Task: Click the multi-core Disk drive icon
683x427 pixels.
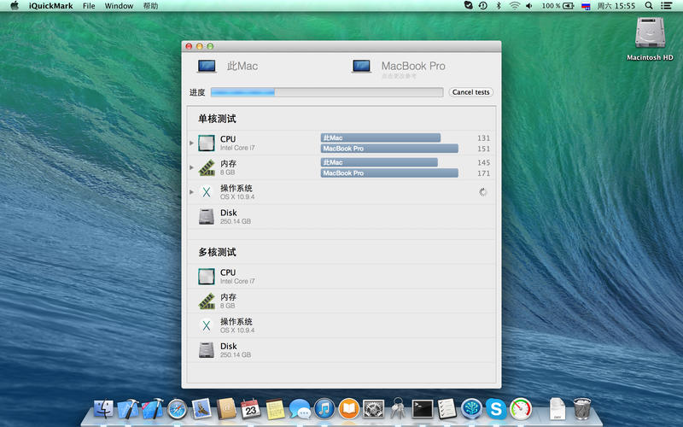Action: coord(207,350)
